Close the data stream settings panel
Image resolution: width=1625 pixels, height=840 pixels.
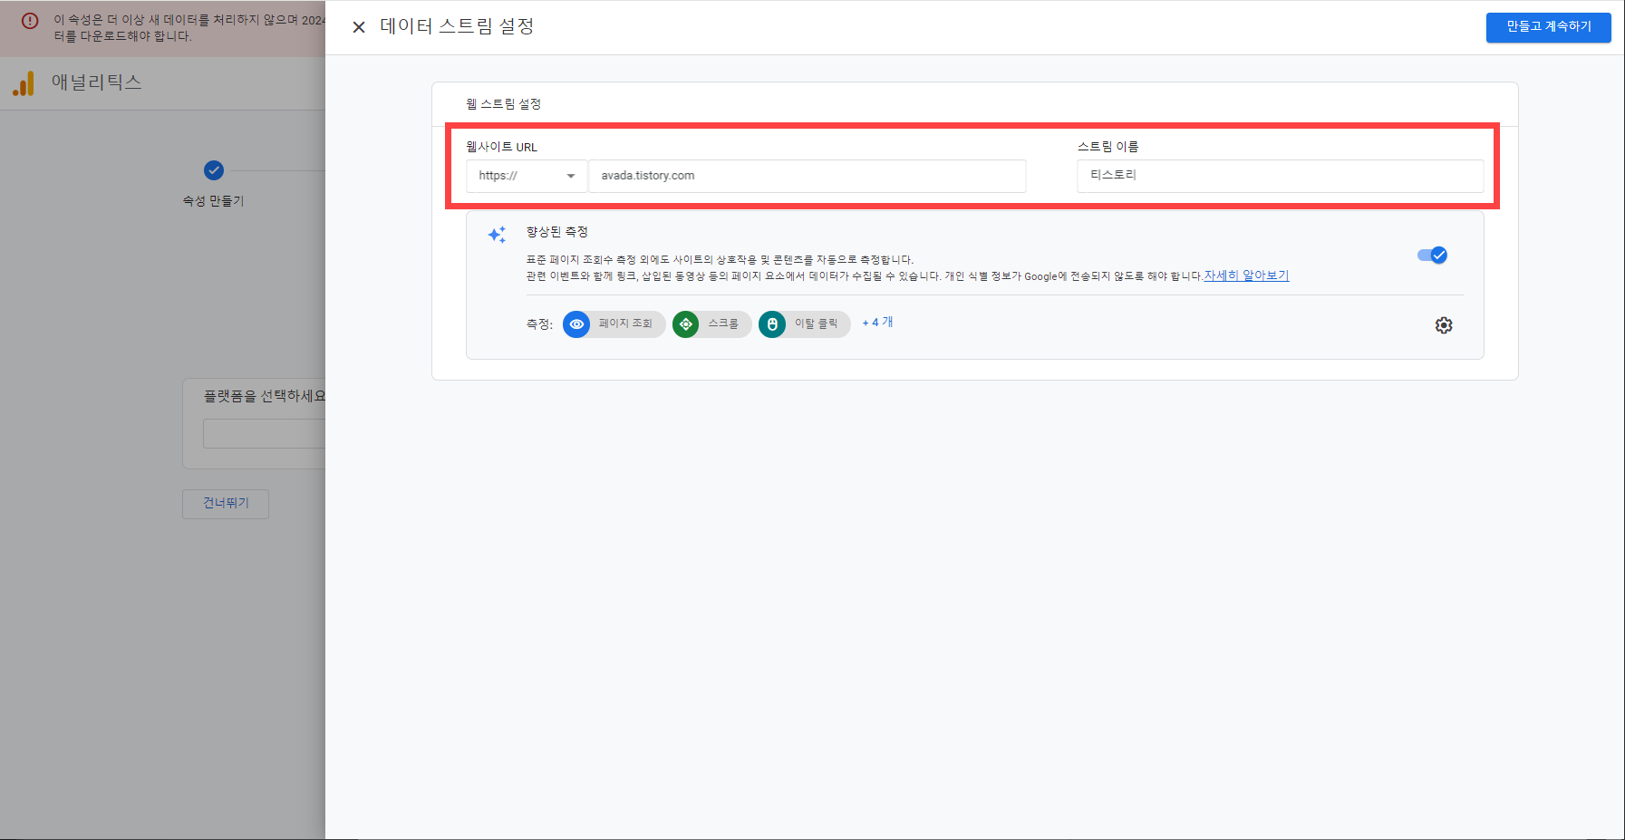click(x=359, y=27)
